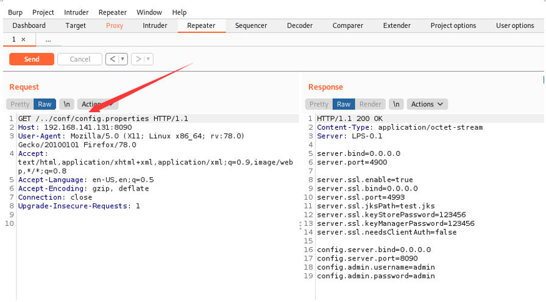The width and height of the screenshot is (546, 302).
Task: Switch response view to Pretty
Action: tap(319, 104)
